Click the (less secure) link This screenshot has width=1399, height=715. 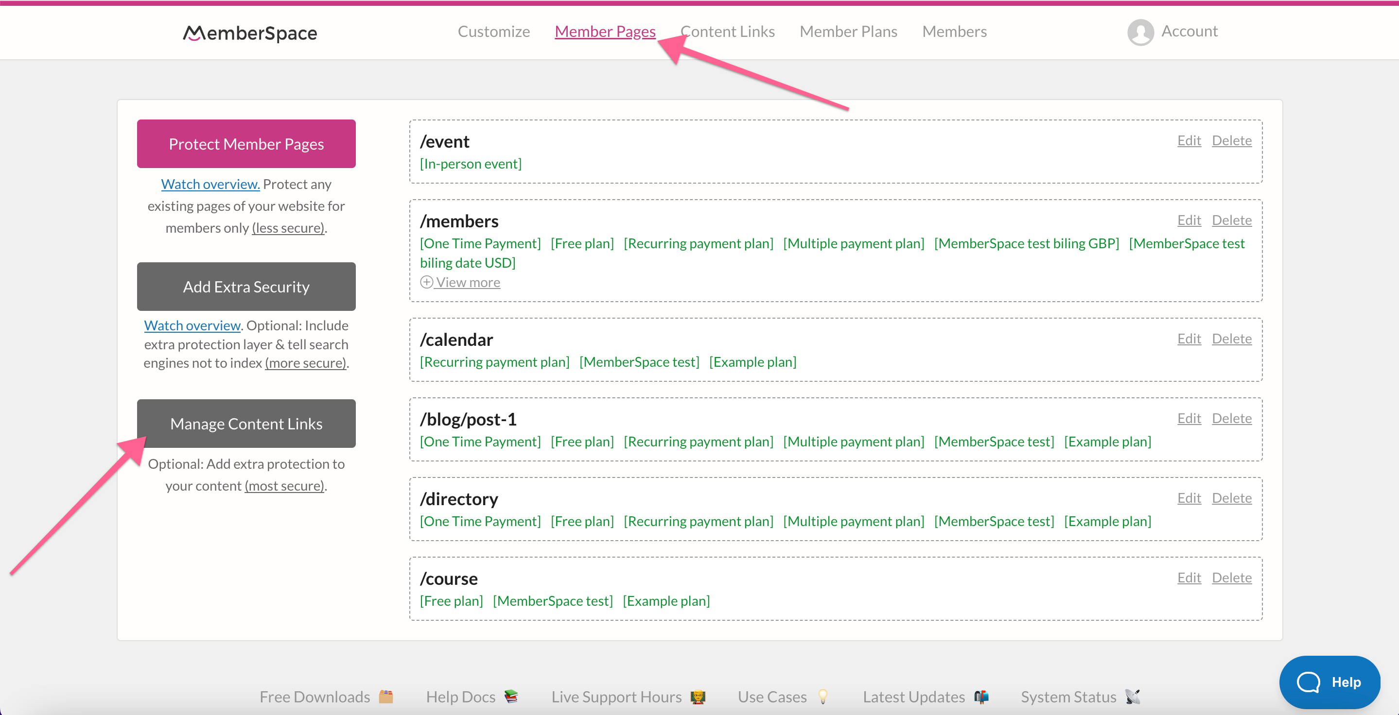[x=288, y=228]
